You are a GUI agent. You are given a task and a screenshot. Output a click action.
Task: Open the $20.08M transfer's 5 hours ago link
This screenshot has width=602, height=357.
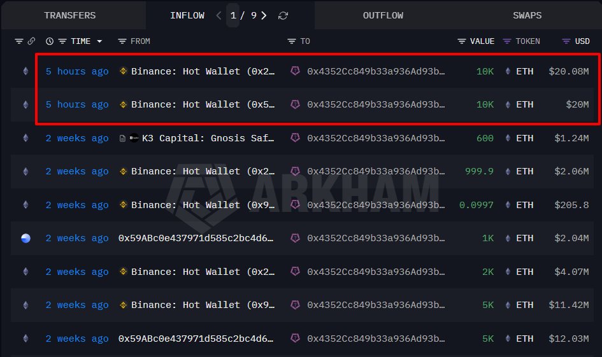[x=77, y=71]
